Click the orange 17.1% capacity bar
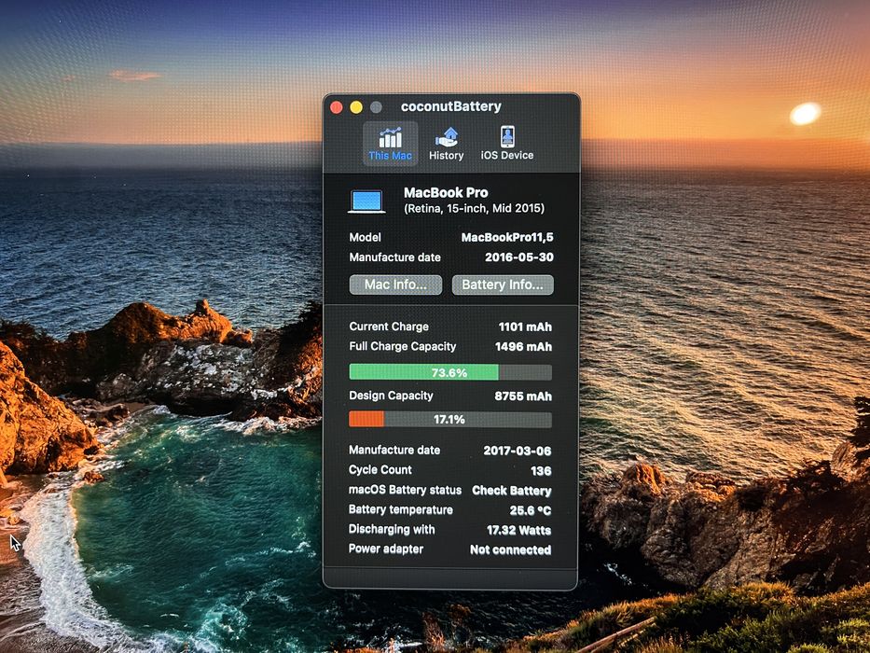Screen dimensions: 870x653 (450, 419)
